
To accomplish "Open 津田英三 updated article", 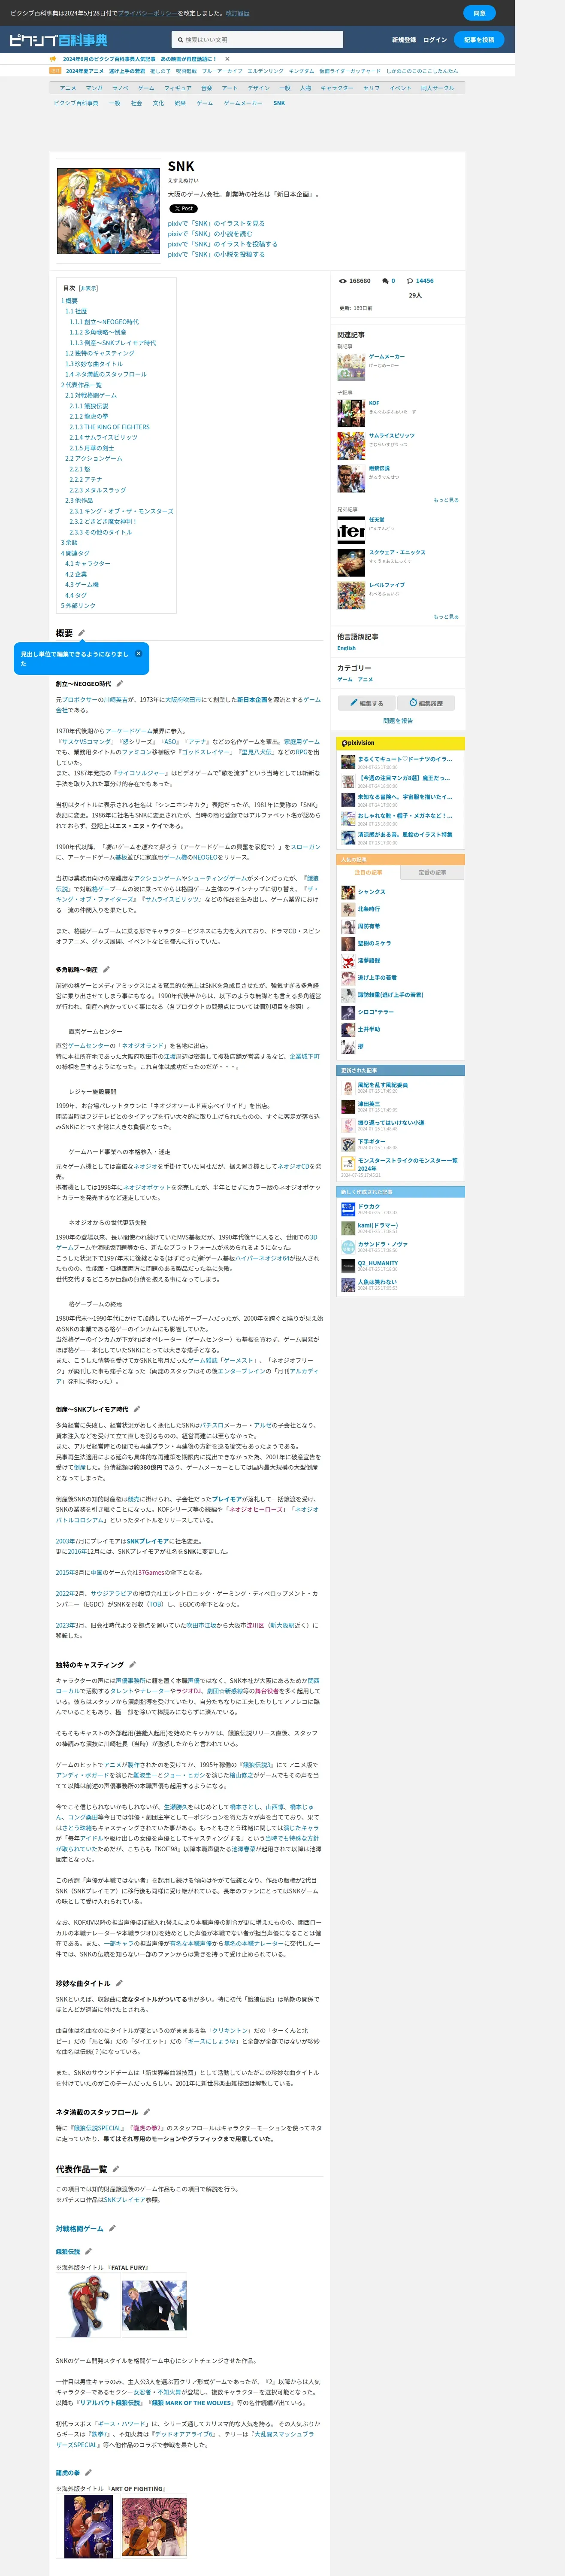I will click(369, 1104).
